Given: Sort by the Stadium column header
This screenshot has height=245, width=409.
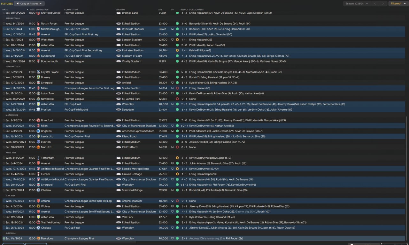Looking at the screenshot, I should (x=120, y=10).
